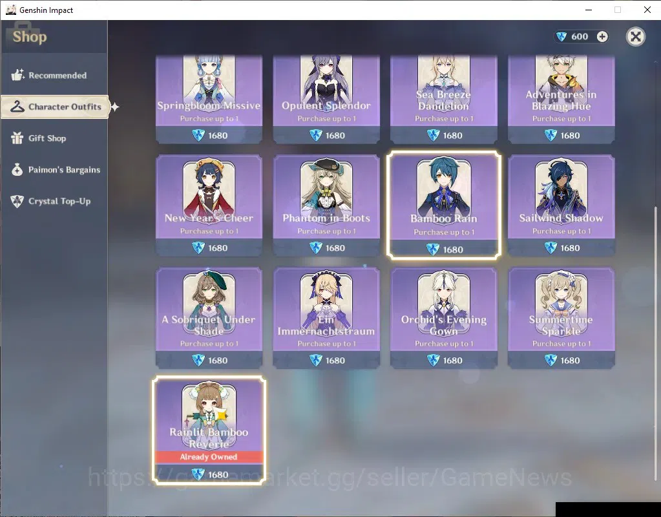Screen dimensions: 661x517
Task: Select the Rainlit Bamboo Reverie outfit card
Action: (209, 430)
